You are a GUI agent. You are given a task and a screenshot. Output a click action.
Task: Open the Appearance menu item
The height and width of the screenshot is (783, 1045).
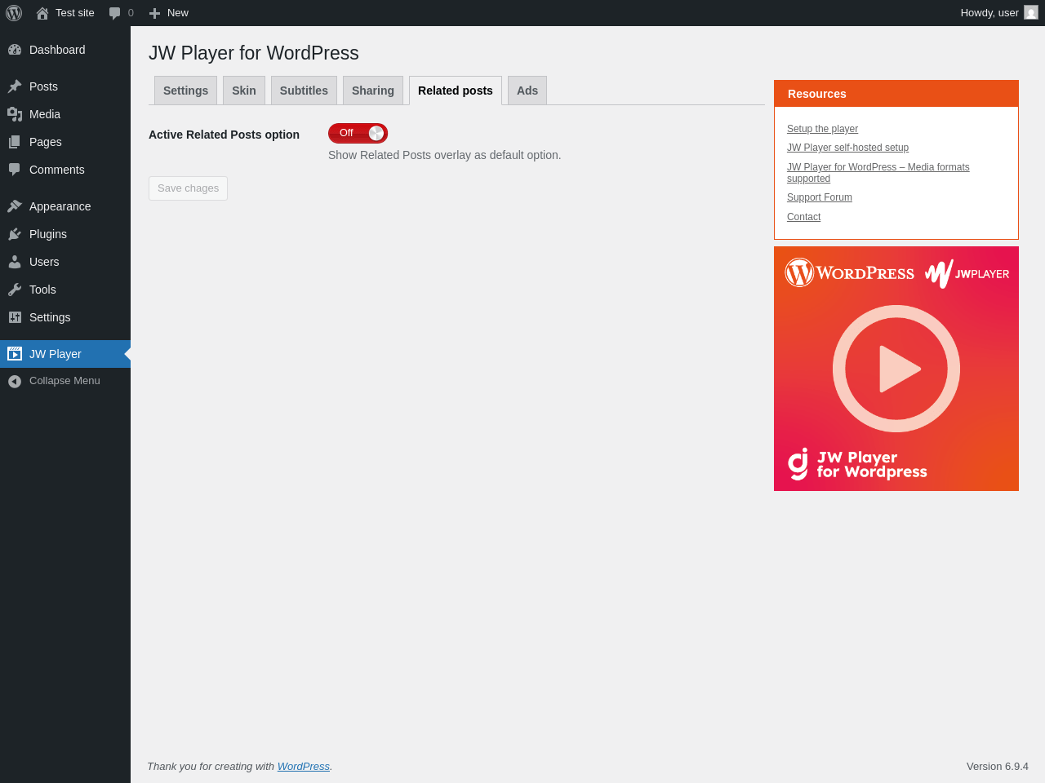65,206
